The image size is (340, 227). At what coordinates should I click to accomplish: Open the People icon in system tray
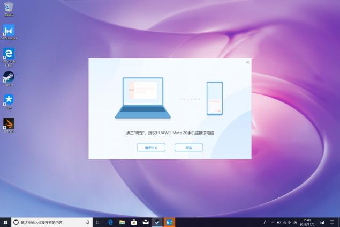[265, 222]
